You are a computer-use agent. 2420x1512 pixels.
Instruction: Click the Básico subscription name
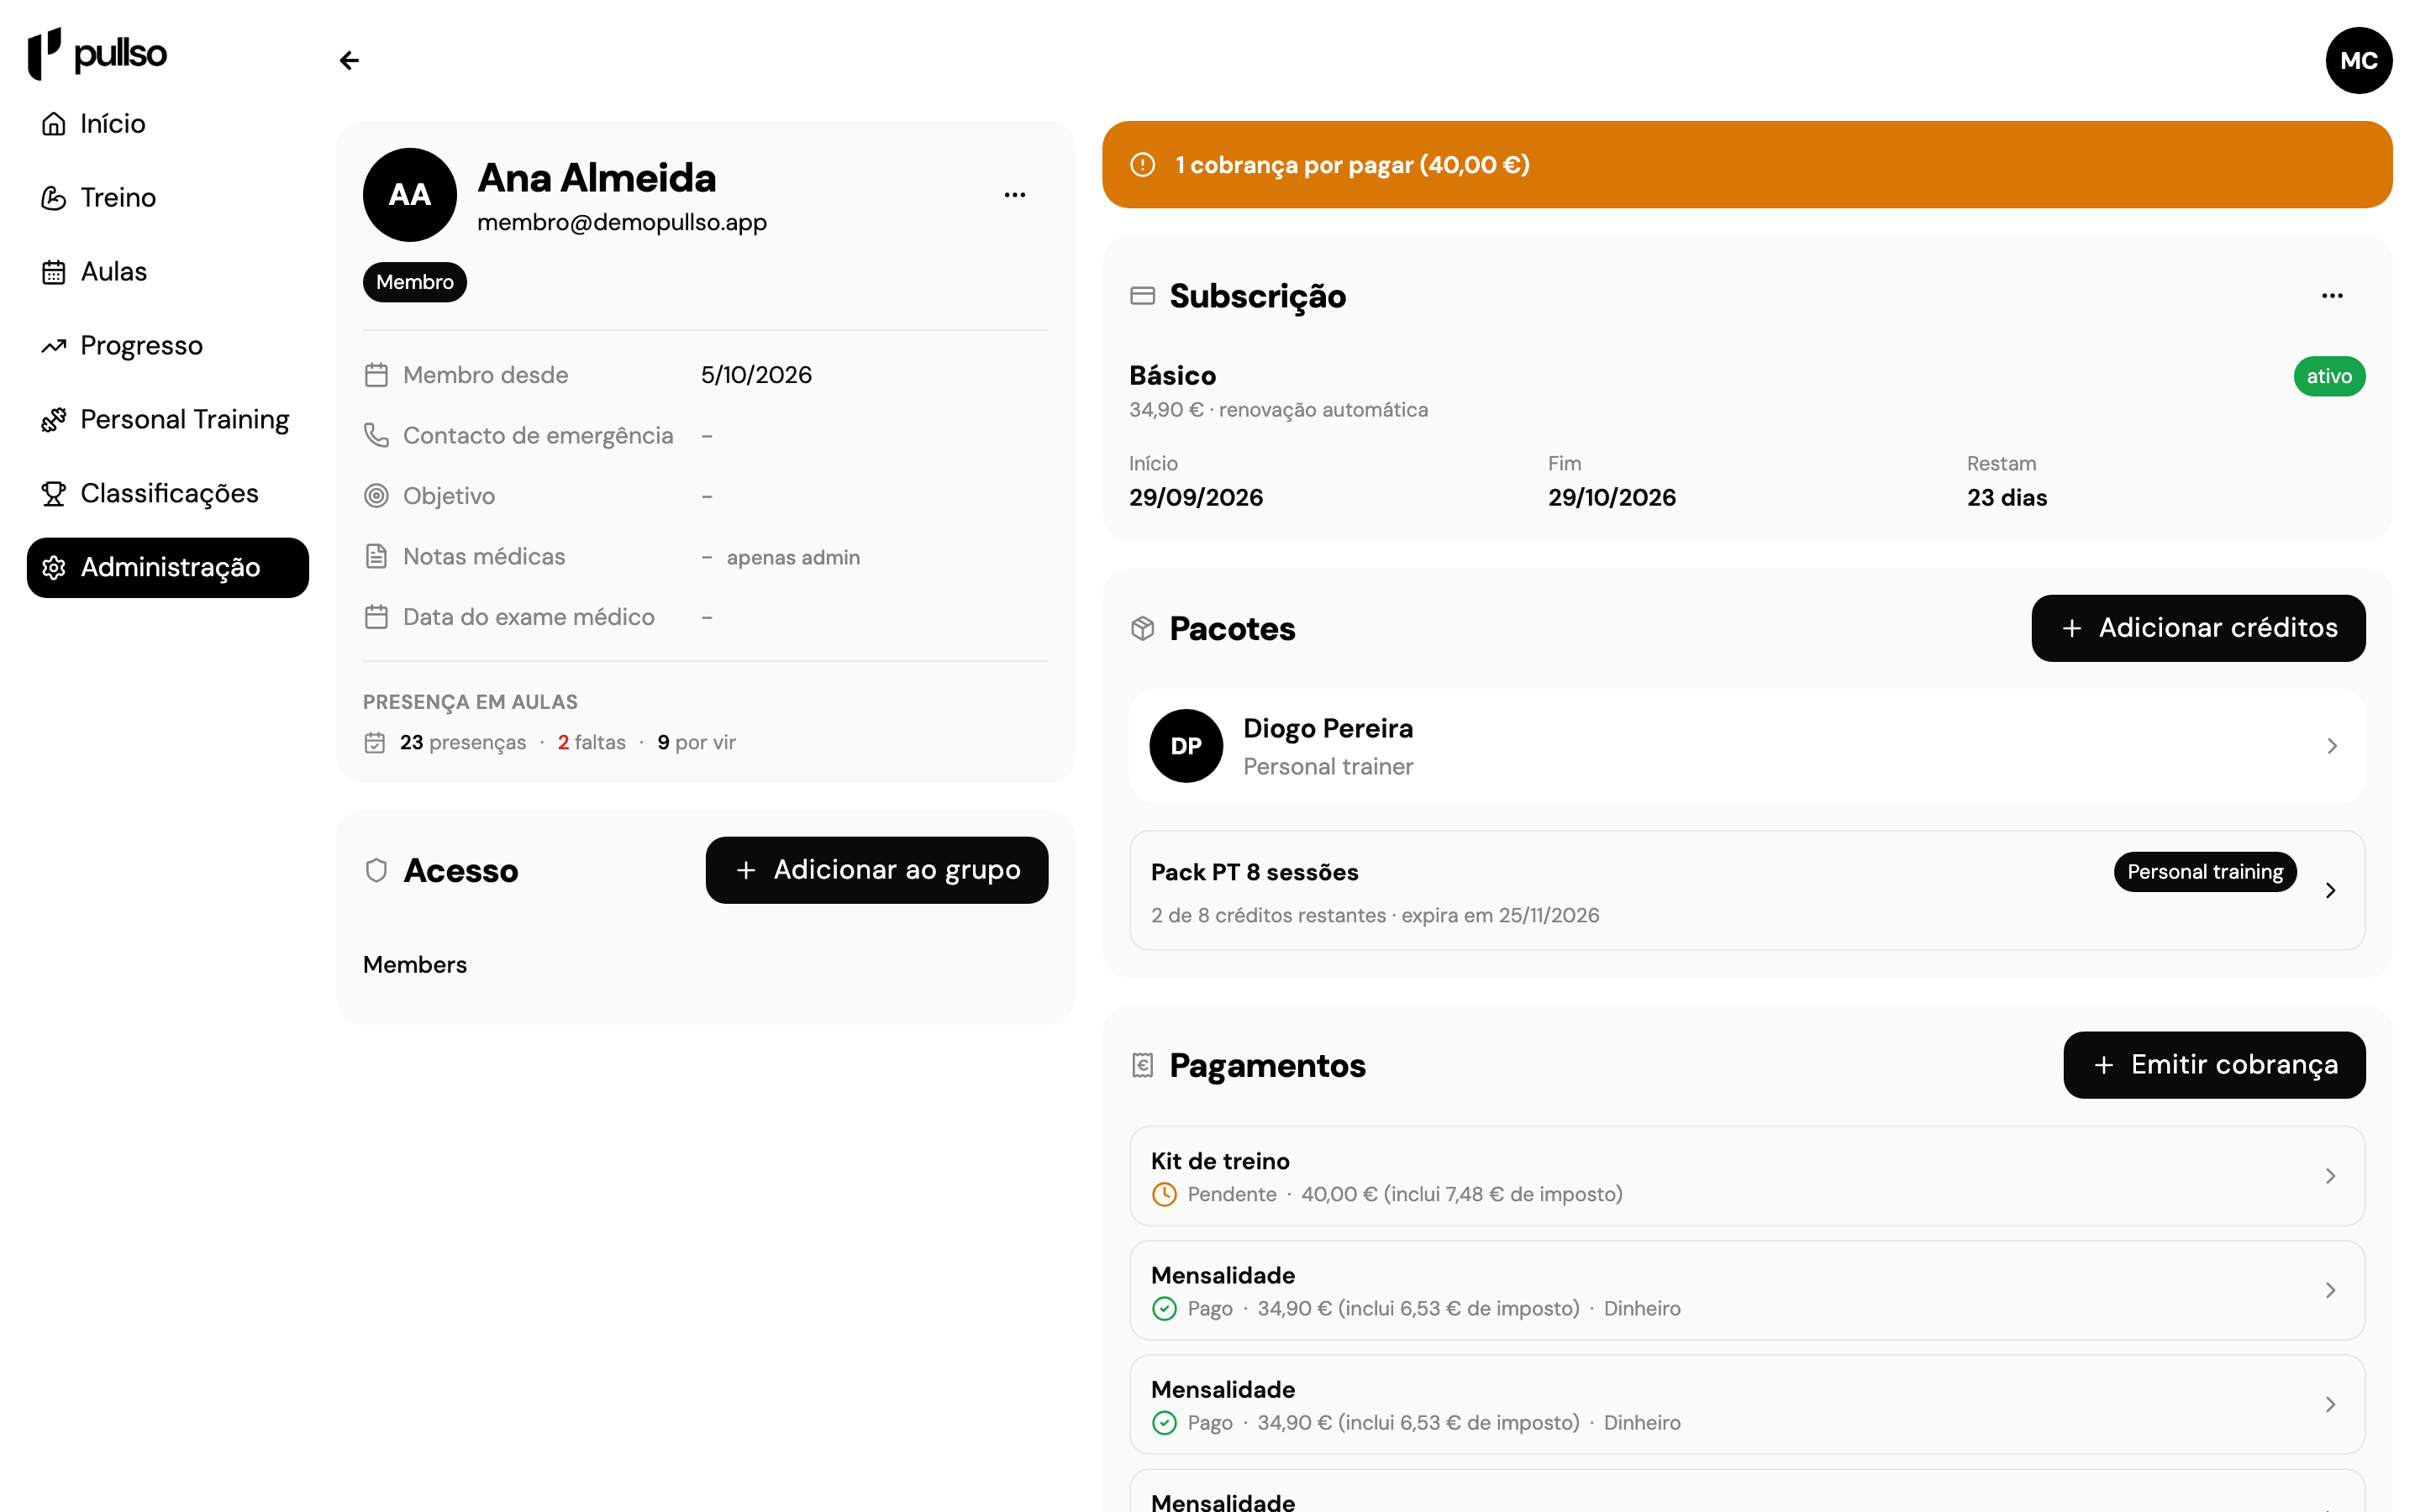(x=1173, y=376)
